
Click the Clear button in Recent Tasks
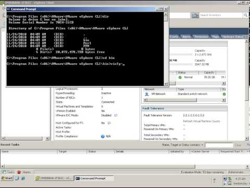238,145
